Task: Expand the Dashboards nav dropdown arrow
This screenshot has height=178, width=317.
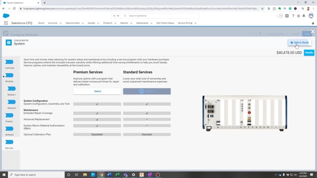Action: (x=151, y=23)
